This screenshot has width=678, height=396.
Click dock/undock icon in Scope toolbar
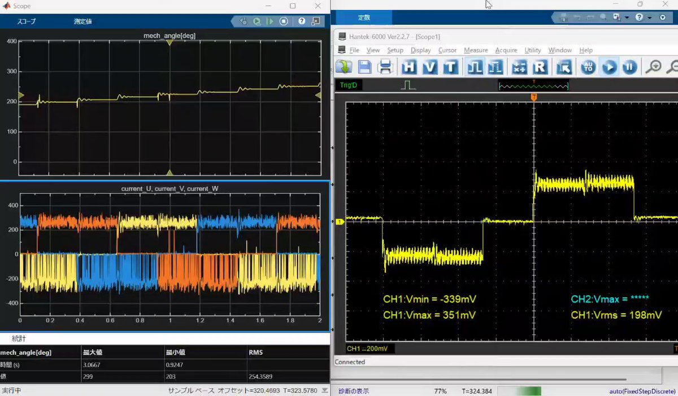pos(315,21)
